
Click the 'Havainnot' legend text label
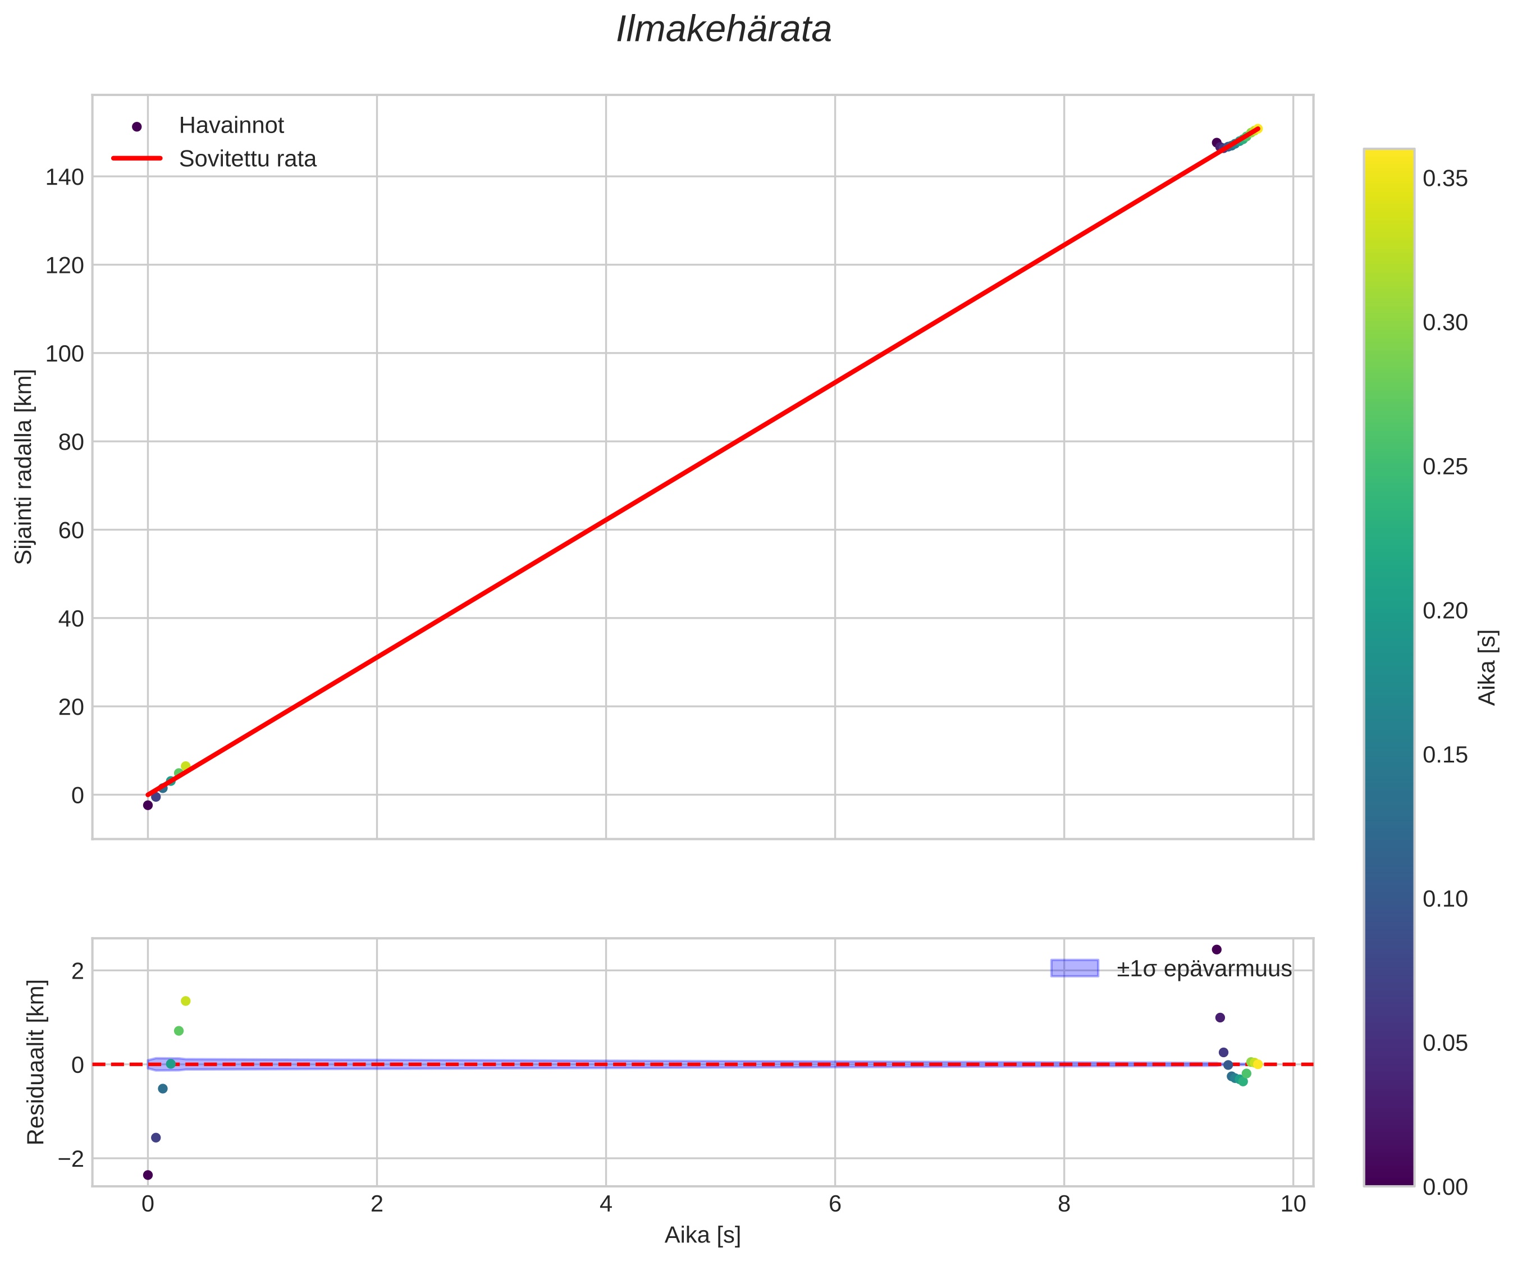coord(231,126)
